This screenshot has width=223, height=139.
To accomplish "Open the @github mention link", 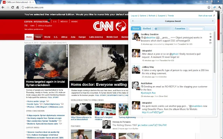I will [174, 54].
